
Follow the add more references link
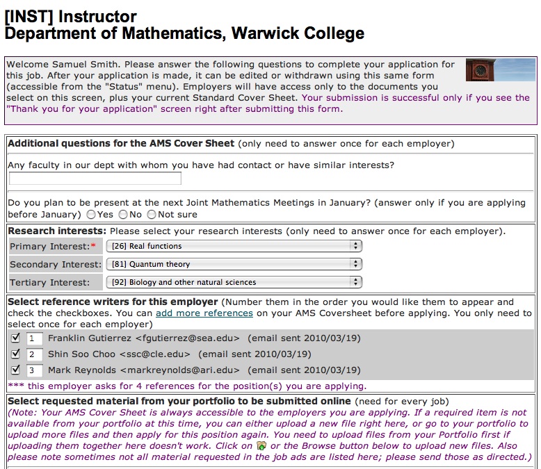[204, 313]
